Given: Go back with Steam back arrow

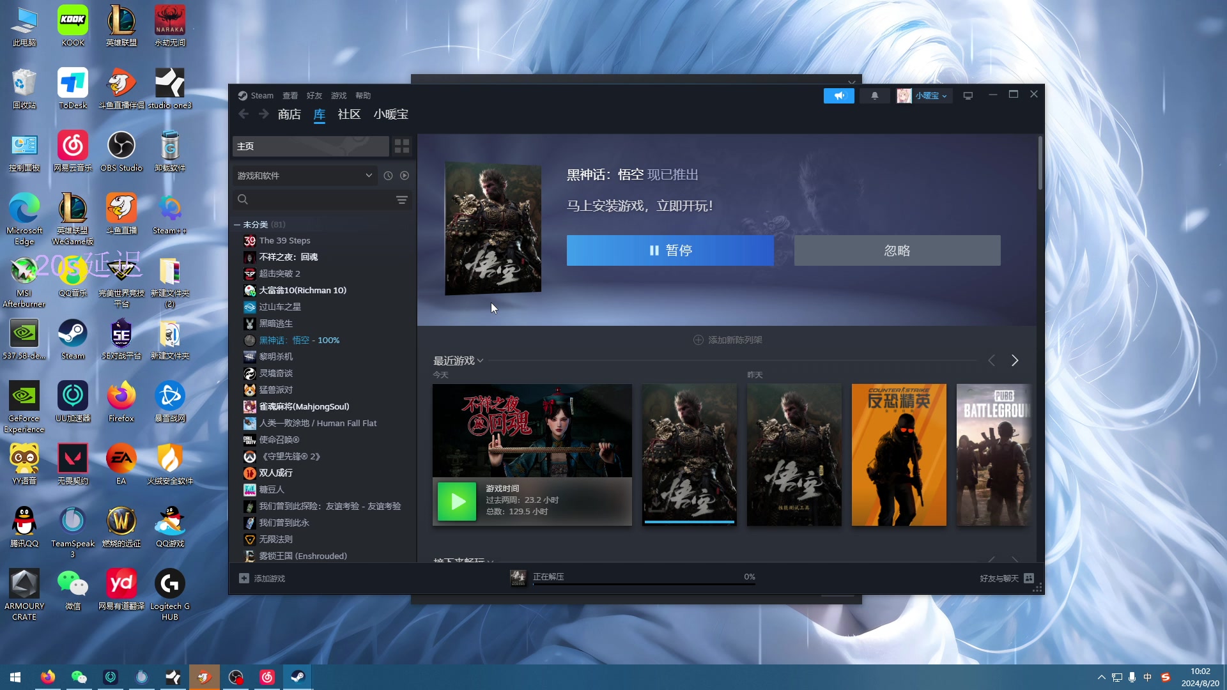Looking at the screenshot, I should coord(243,114).
